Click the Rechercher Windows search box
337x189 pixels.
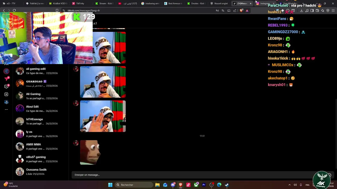134,185
